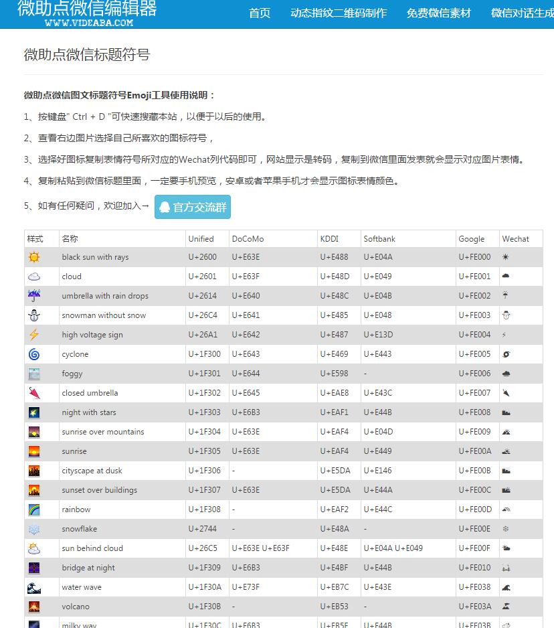This screenshot has height=628, width=554.
Task: Click the umbrella with rain drops emoji icon
Action: point(34,295)
